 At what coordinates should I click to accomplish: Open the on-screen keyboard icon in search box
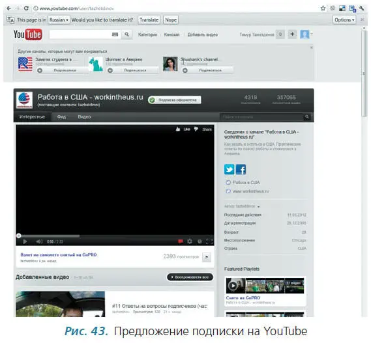tap(115, 34)
